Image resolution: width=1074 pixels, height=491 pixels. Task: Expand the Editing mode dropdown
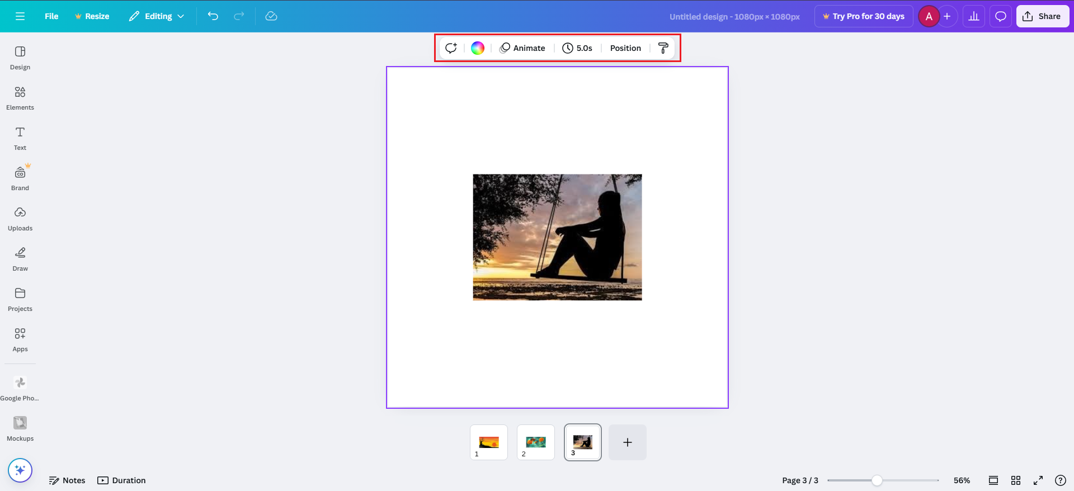point(157,16)
